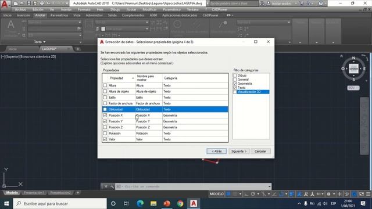This screenshot has width=372, height=209.
Task: Uncheck the Valor property checkbox
Action: click(x=105, y=139)
